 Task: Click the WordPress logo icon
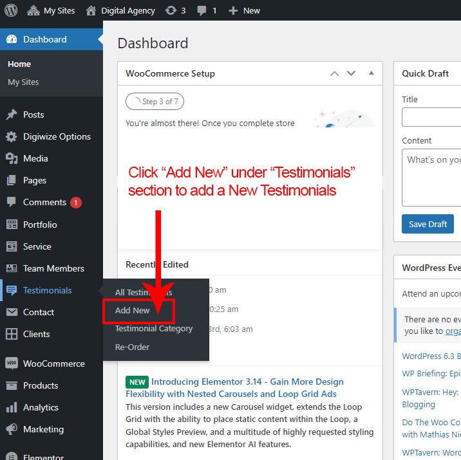(x=12, y=10)
